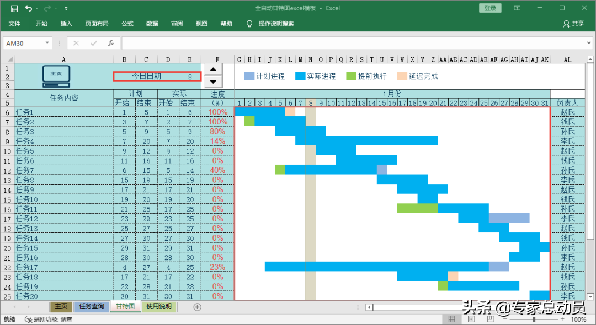Switch to the 使用说明 sheet tab
The height and width of the screenshot is (325, 596).
coord(159,306)
